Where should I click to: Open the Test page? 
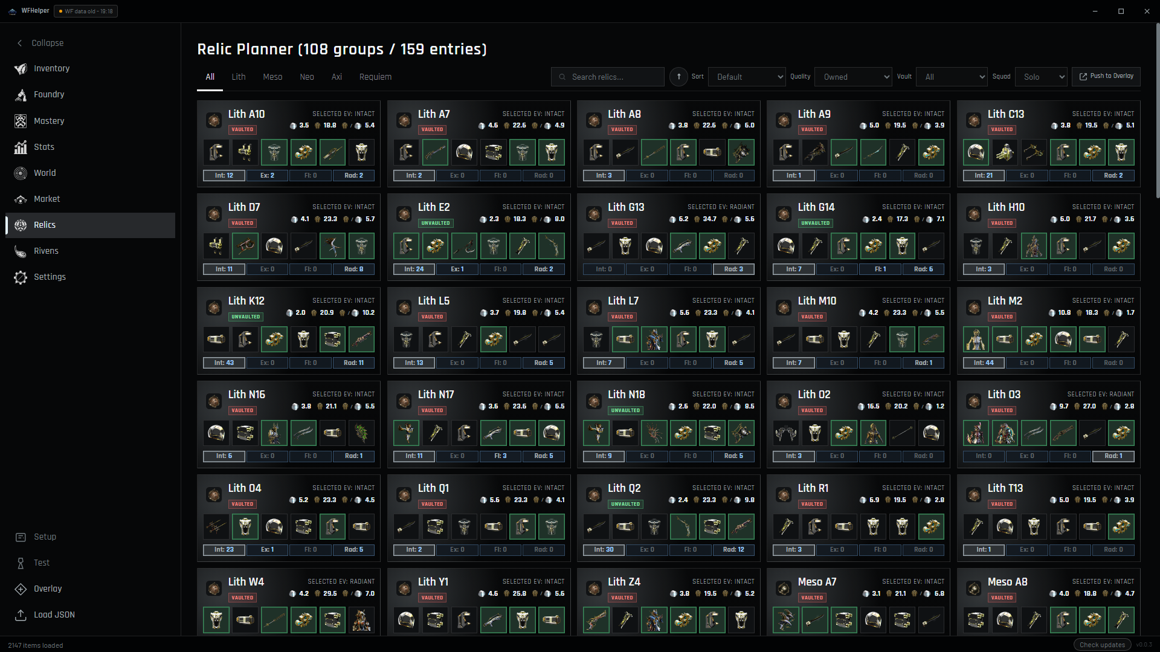pos(90,563)
